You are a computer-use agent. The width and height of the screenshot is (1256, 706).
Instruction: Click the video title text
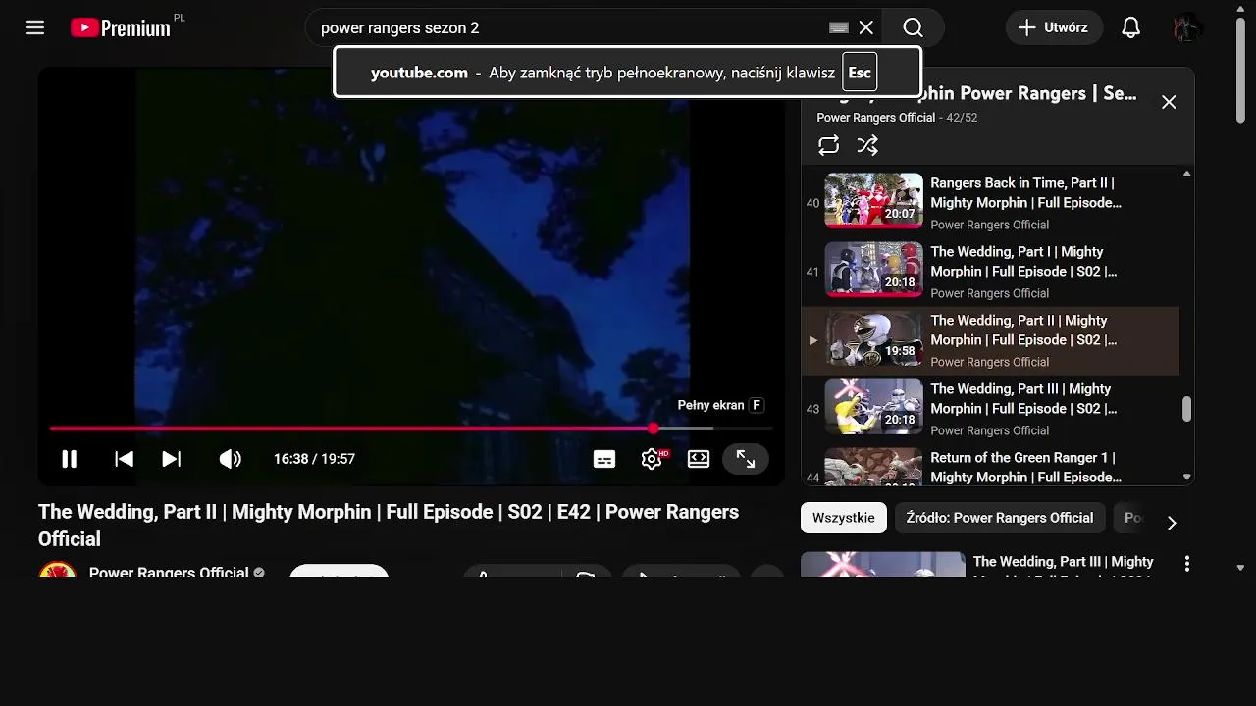click(389, 526)
